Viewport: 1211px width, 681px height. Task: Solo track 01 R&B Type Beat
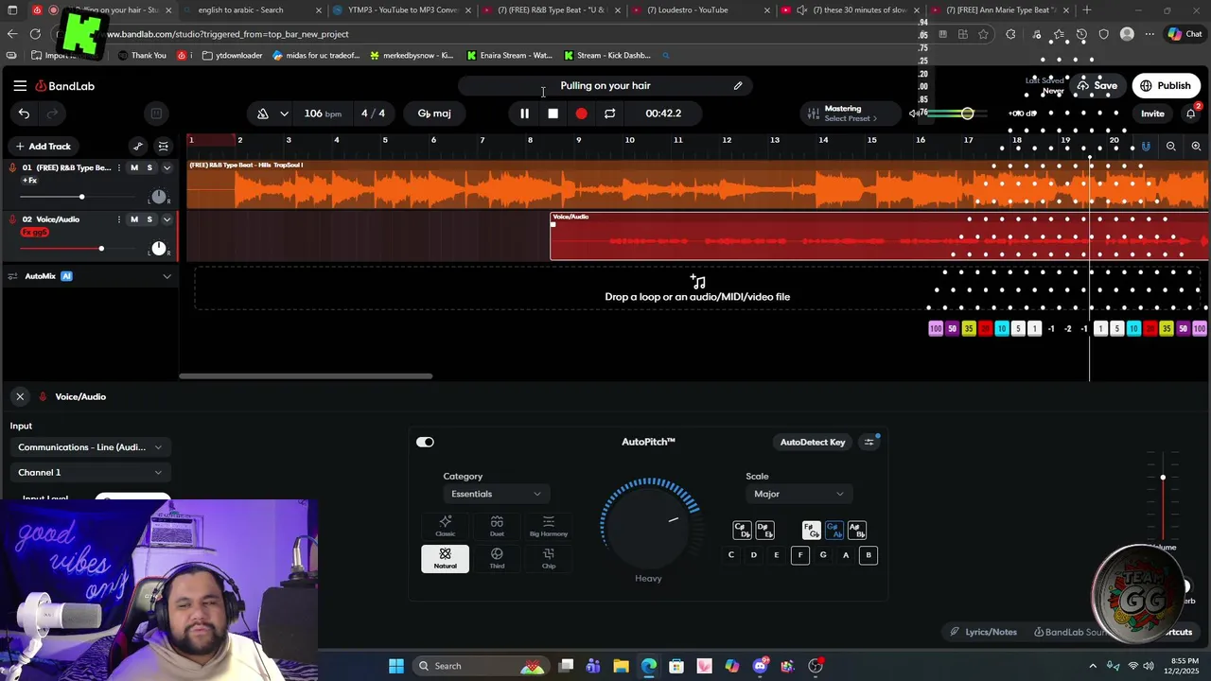click(149, 167)
